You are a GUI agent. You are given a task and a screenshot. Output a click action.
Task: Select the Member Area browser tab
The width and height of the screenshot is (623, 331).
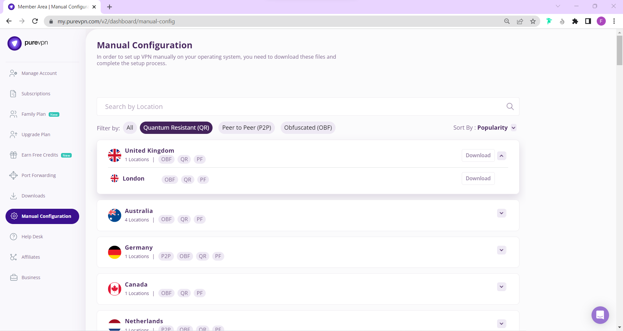pos(52,7)
